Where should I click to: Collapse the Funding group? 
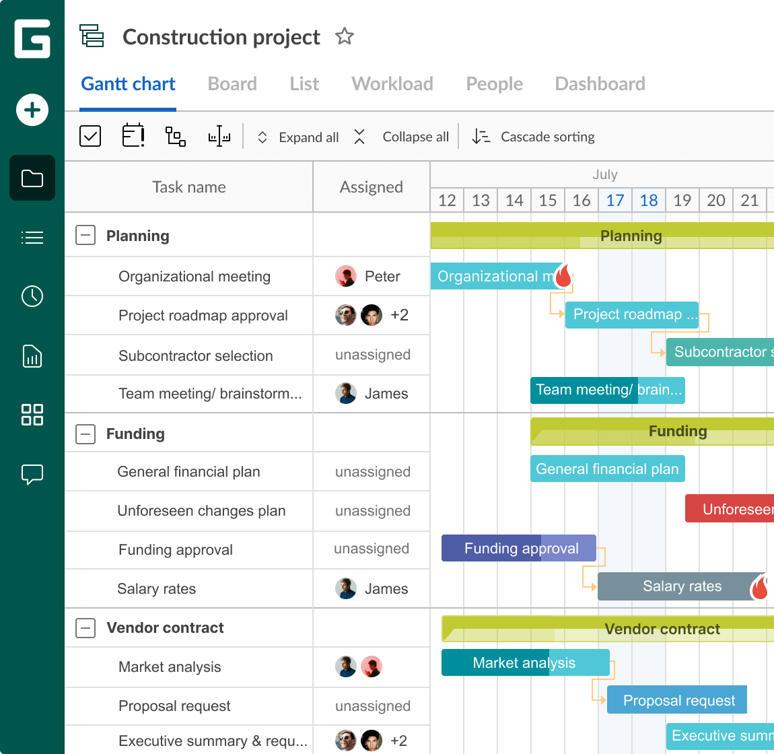coord(85,434)
